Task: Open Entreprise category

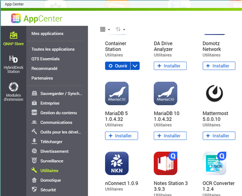Action: pyautogui.click(x=50, y=103)
